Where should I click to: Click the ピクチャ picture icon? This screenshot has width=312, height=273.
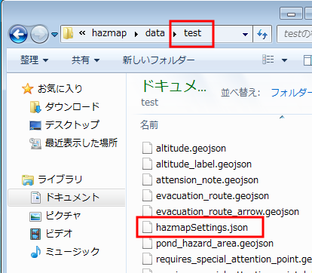(x=35, y=216)
